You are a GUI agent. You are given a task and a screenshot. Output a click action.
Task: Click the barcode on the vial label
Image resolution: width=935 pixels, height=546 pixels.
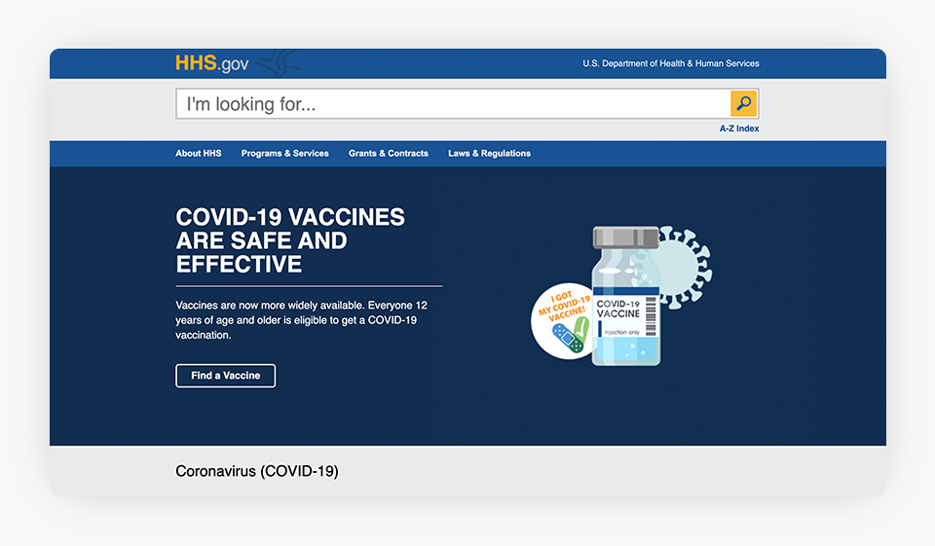coord(651,316)
